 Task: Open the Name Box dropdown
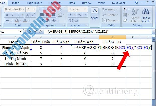tap(20, 32)
